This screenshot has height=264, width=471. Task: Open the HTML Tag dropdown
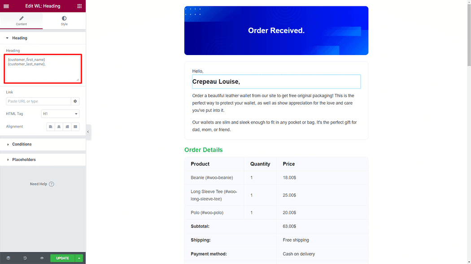click(x=60, y=114)
